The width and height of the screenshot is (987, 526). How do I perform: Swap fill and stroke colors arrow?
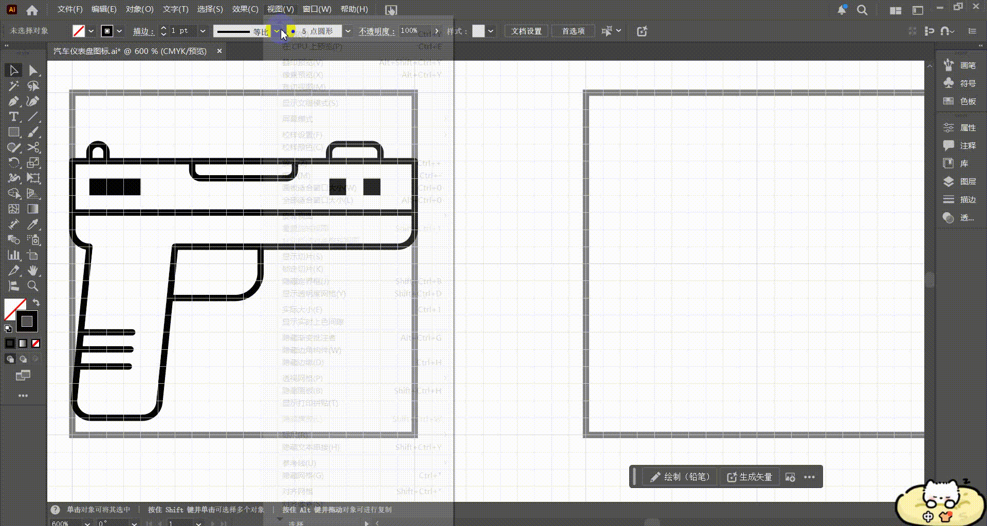pos(36,303)
